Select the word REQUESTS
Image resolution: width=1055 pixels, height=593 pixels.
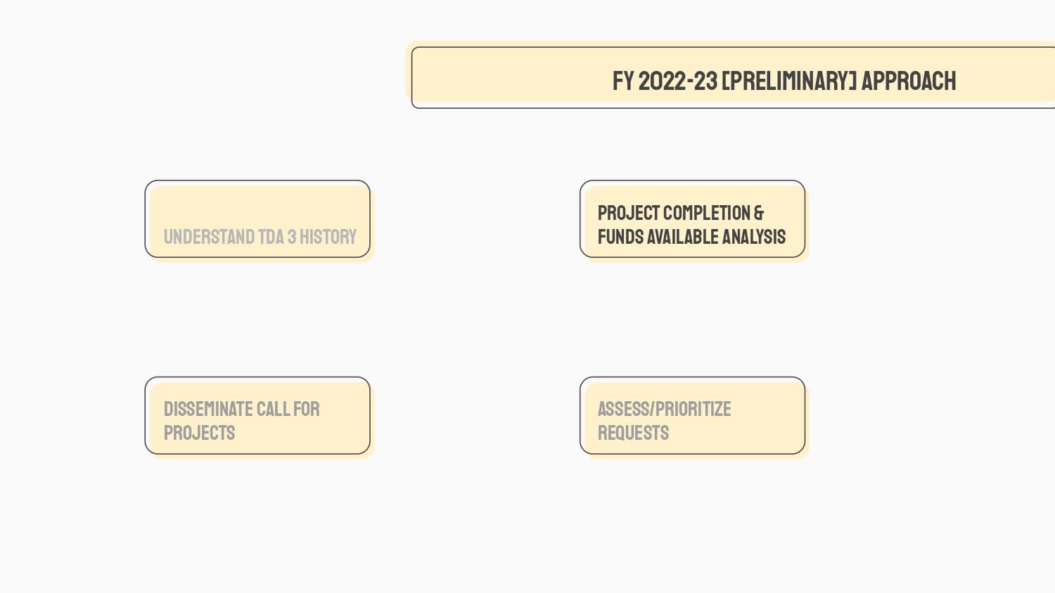pos(633,433)
